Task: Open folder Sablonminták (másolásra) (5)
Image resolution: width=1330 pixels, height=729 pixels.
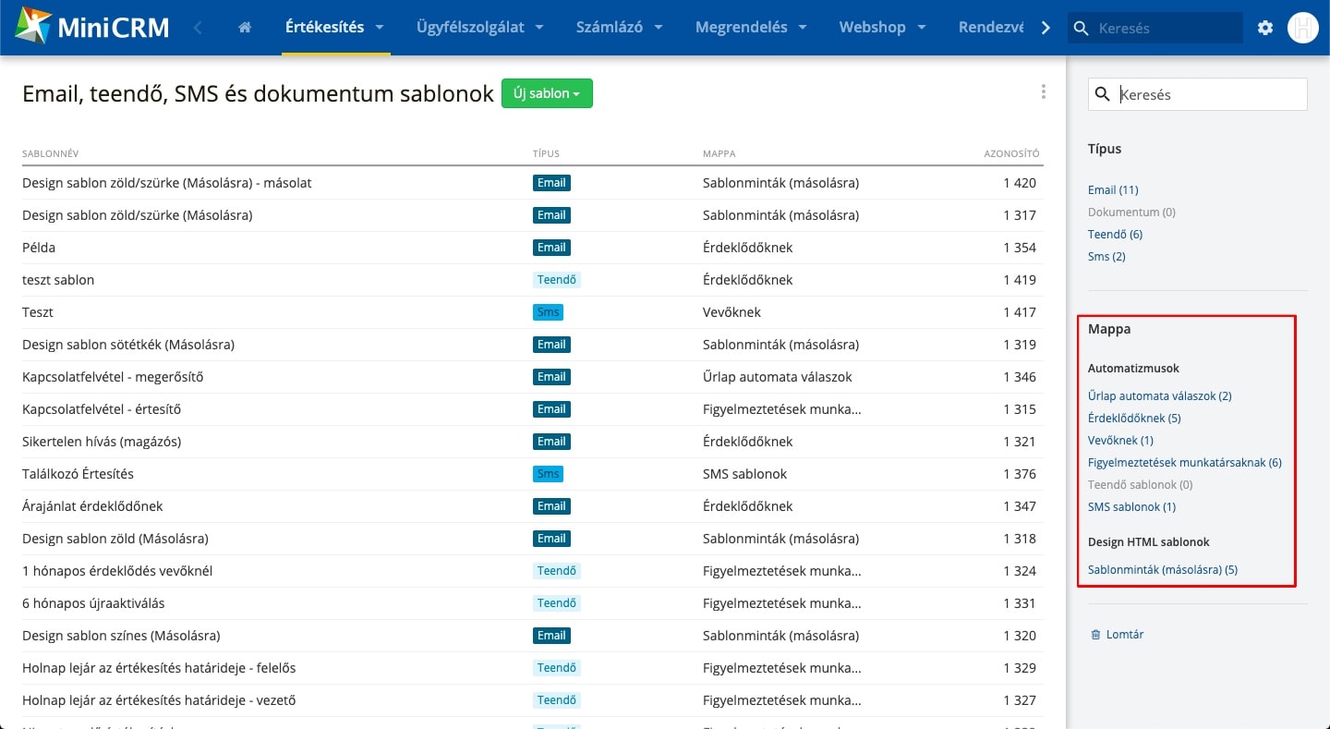Action: coord(1163,570)
